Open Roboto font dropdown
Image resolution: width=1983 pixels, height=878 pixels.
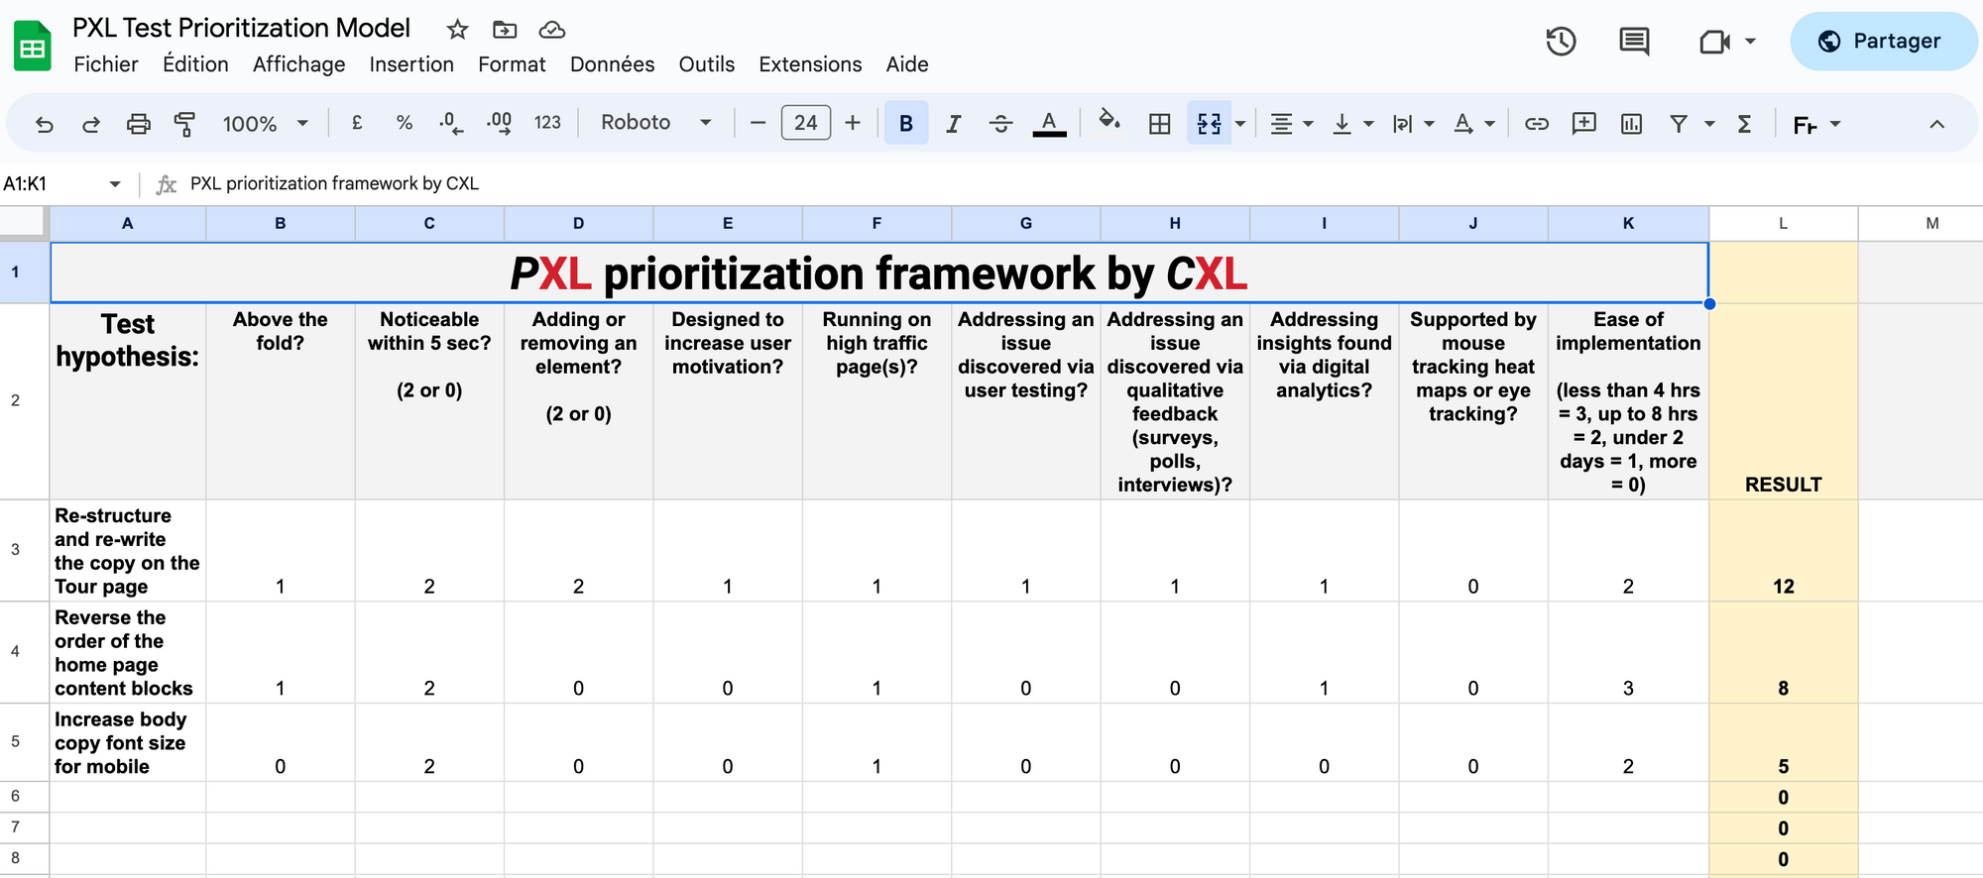(x=656, y=123)
